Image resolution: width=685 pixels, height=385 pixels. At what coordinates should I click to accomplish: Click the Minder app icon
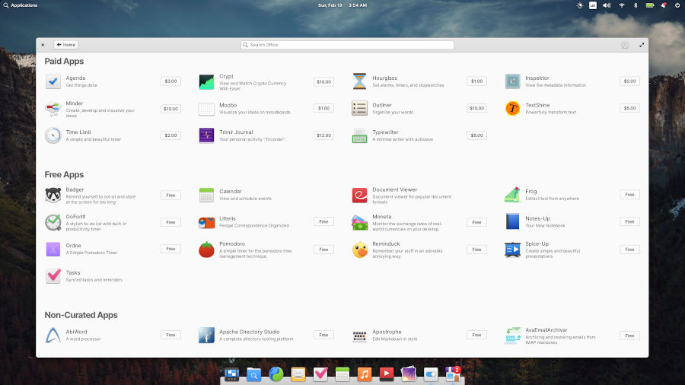point(53,108)
